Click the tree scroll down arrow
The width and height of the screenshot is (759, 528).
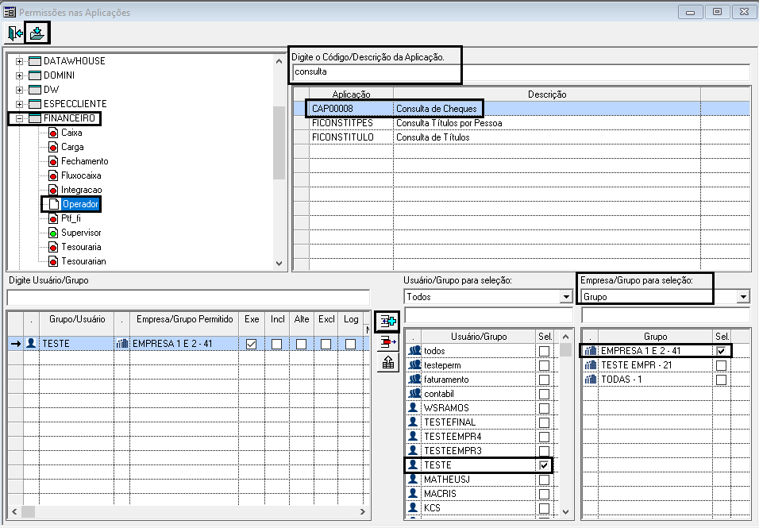tap(279, 264)
